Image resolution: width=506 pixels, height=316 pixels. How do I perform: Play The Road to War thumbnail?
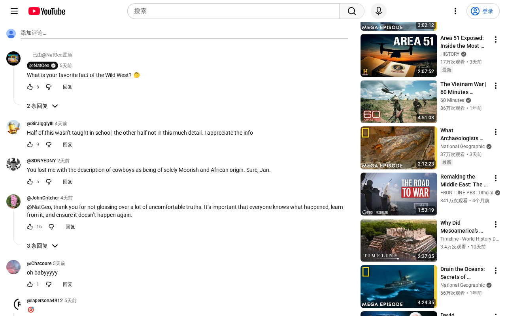399,194
